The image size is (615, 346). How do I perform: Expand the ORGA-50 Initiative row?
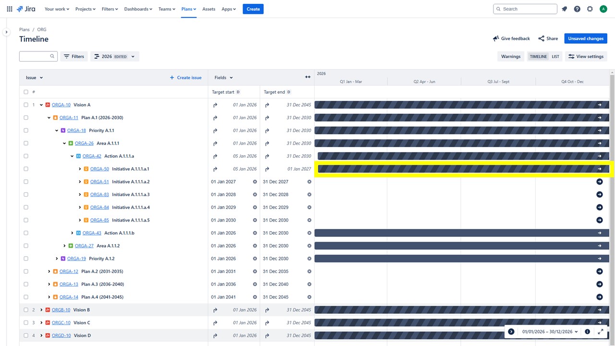pyautogui.click(x=80, y=169)
